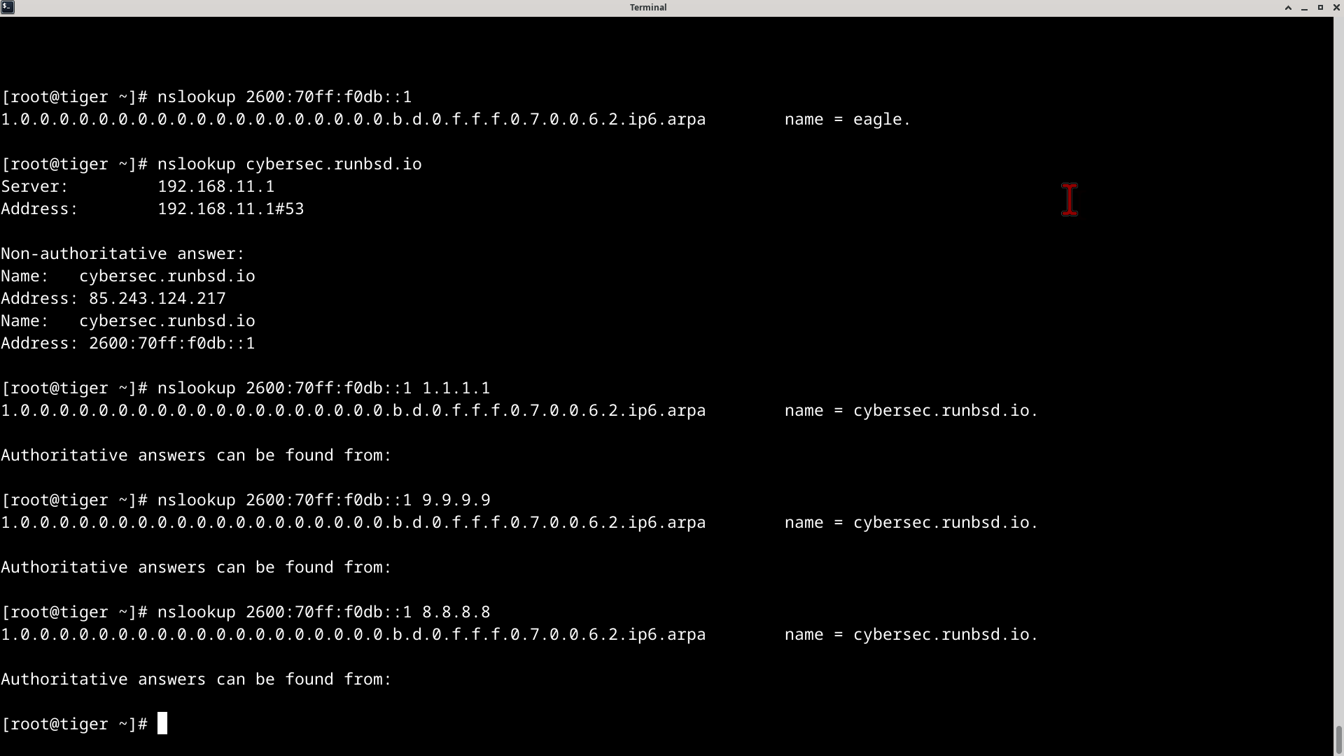Click the 'Non-authoritative answer:' line

click(122, 253)
